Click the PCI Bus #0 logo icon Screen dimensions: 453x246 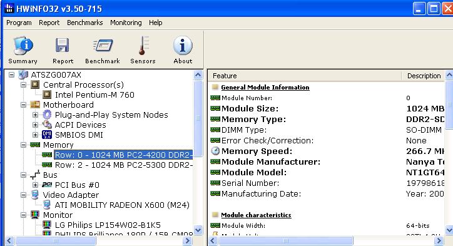point(47,185)
